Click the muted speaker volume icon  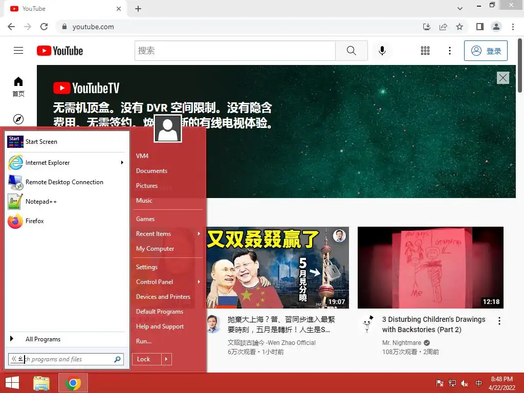[465, 383]
